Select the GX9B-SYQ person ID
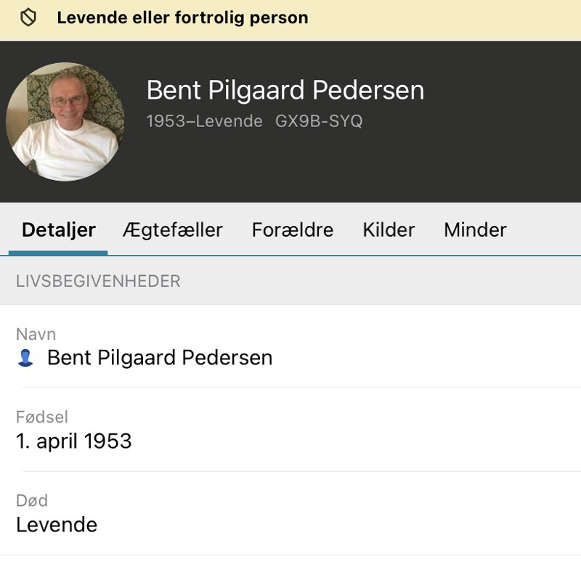The width and height of the screenshot is (581, 575). (x=319, y=121)
